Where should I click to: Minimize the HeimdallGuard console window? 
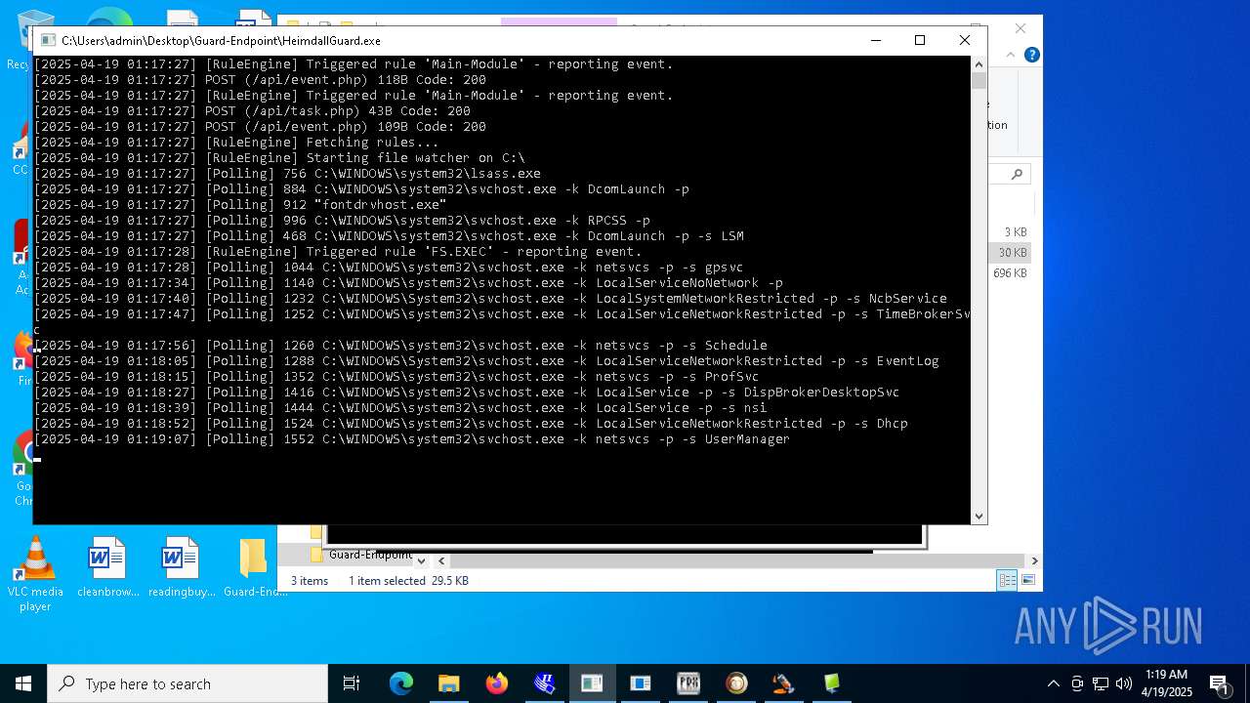[x=875, y=40]
